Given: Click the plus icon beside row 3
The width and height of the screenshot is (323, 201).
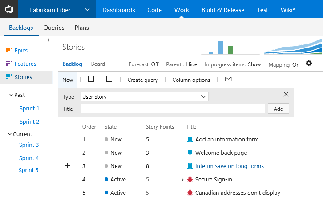Looking at the screenshot, I should (68, 165).
